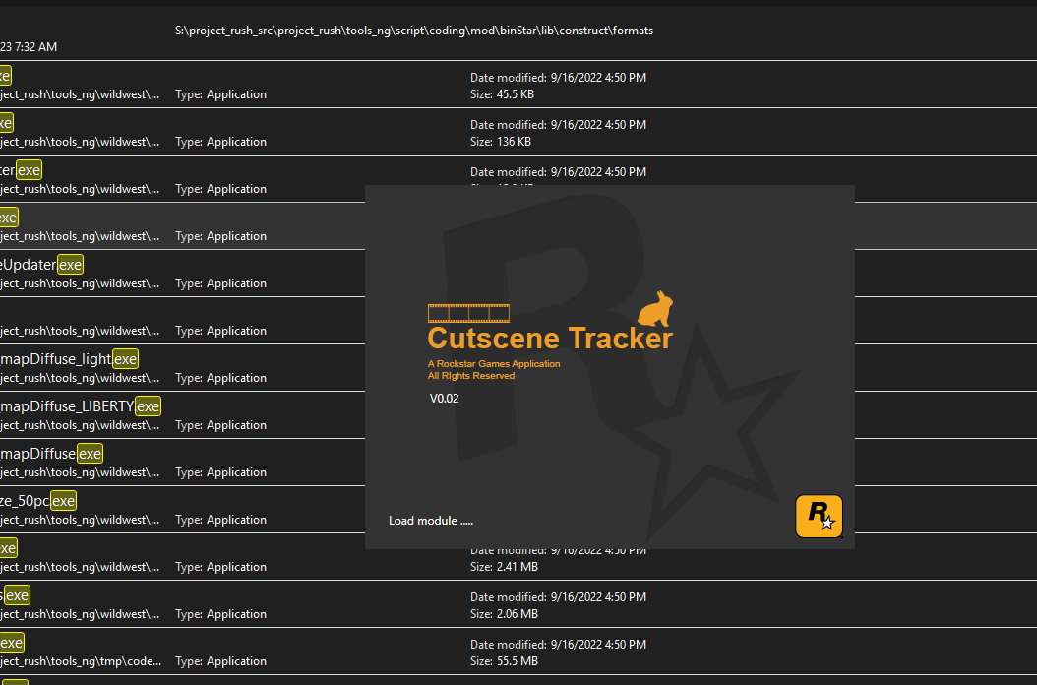Click the 'Load module .....' status text
Image resolution: width=1037 pixels, height=685 pixels.
(431, 521)
